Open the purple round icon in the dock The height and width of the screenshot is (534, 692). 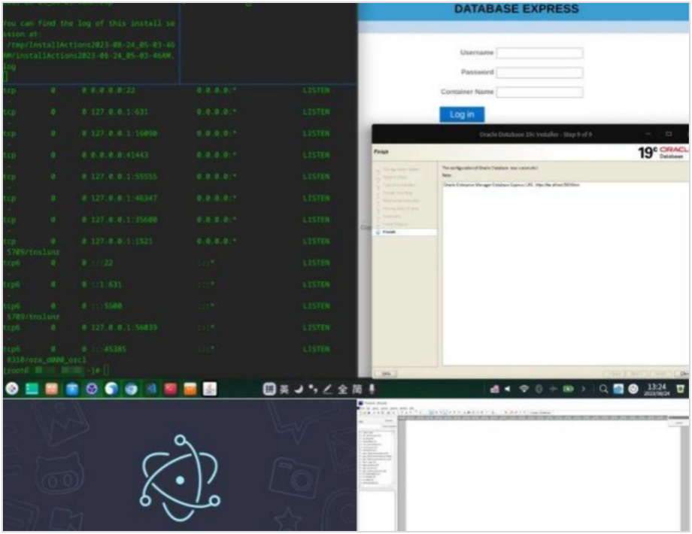pos(92,389)
